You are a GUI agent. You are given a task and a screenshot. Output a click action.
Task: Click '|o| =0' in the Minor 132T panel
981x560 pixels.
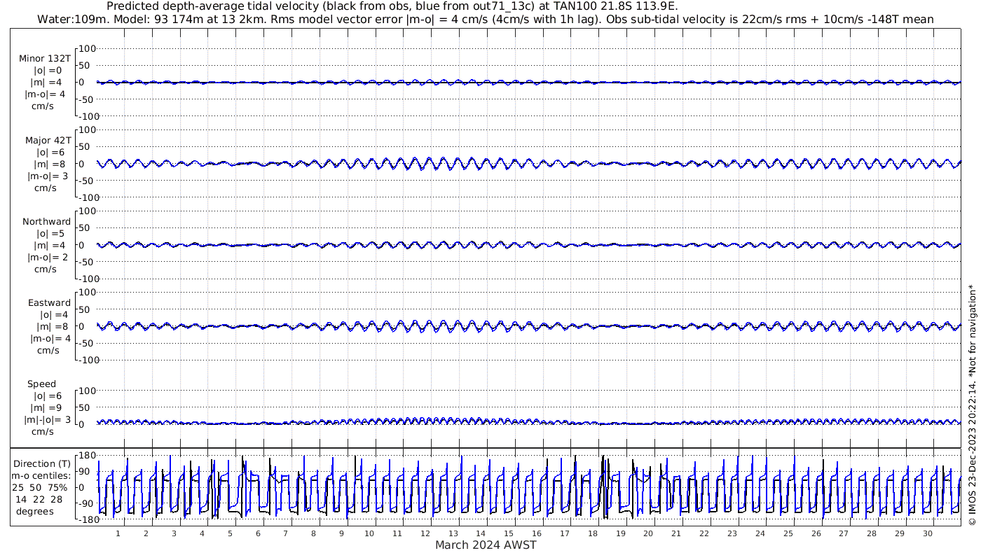pos(48,70)
